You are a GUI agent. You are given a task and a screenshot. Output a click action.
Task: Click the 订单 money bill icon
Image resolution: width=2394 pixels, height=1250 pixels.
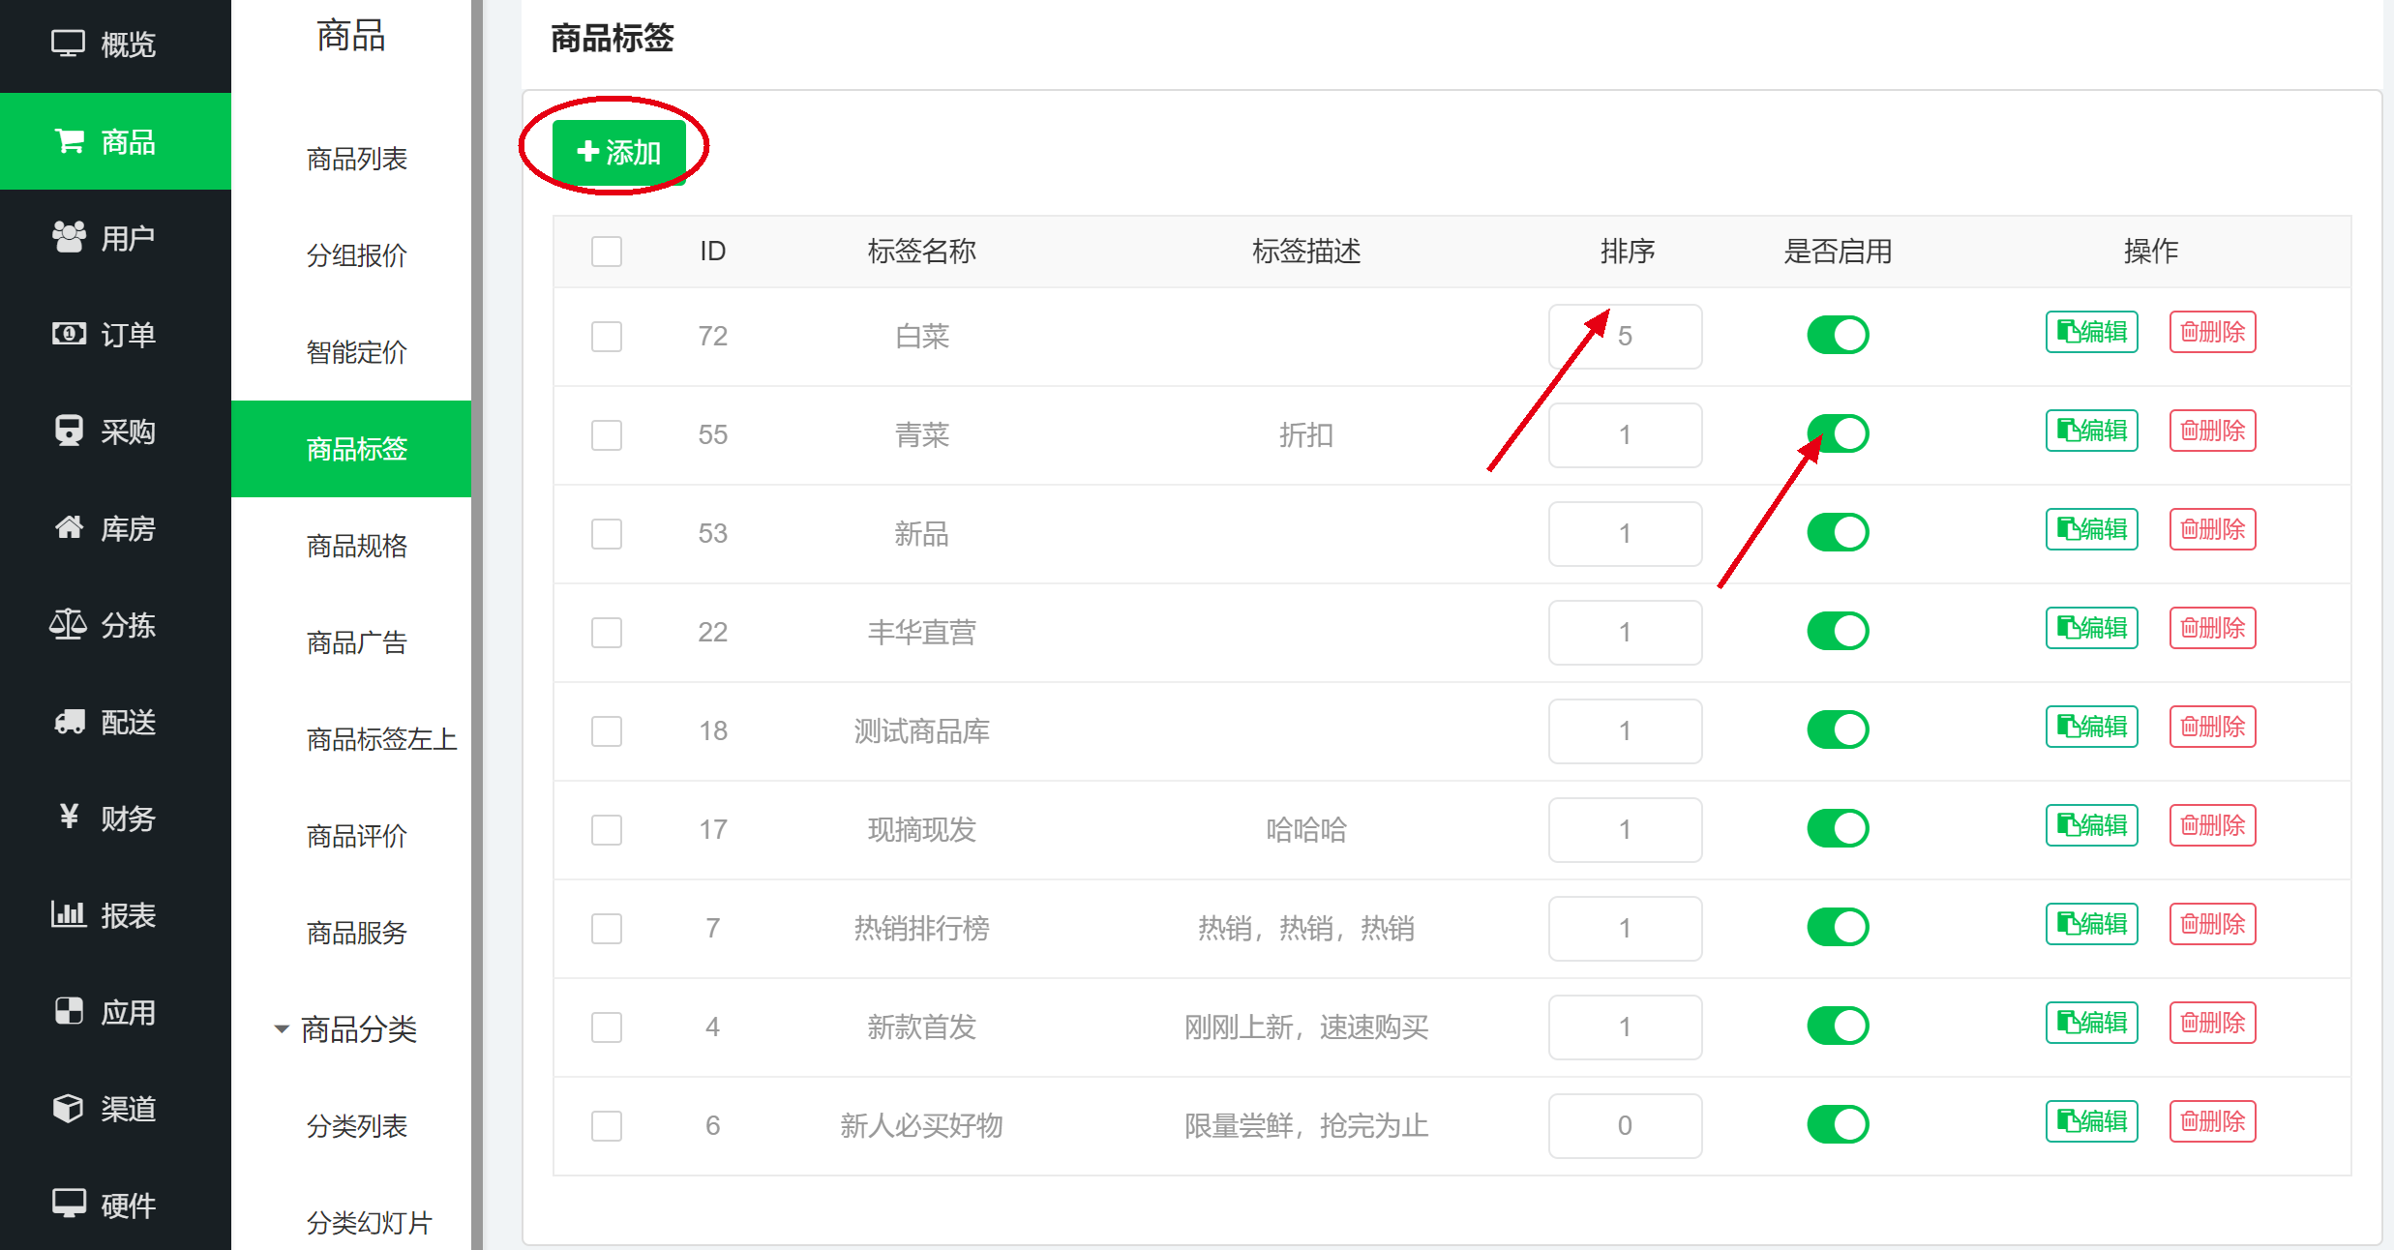(69, 334)
